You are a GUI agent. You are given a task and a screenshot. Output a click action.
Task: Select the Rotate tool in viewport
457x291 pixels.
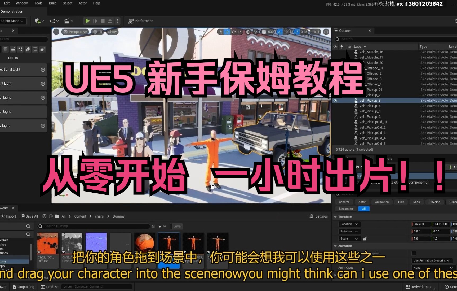point(234,32)
